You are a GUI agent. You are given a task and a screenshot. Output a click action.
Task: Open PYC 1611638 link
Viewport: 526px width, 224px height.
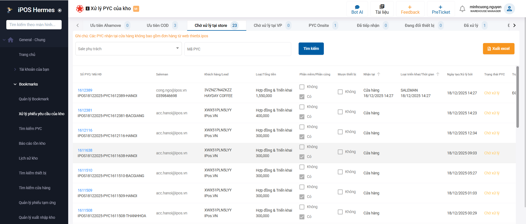click(x=85, y=150)
